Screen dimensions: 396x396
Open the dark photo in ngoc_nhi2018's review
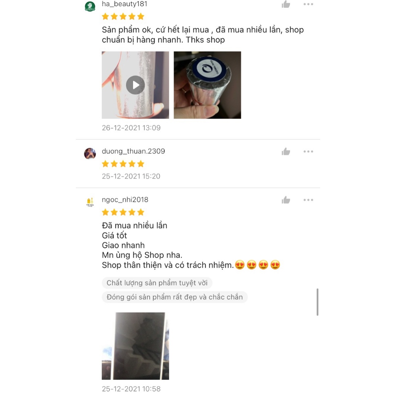click(x=135, y=346)
